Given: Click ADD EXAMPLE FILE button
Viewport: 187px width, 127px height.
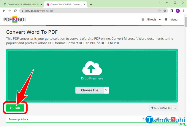Looking at the screenshot, I should 164,108.
